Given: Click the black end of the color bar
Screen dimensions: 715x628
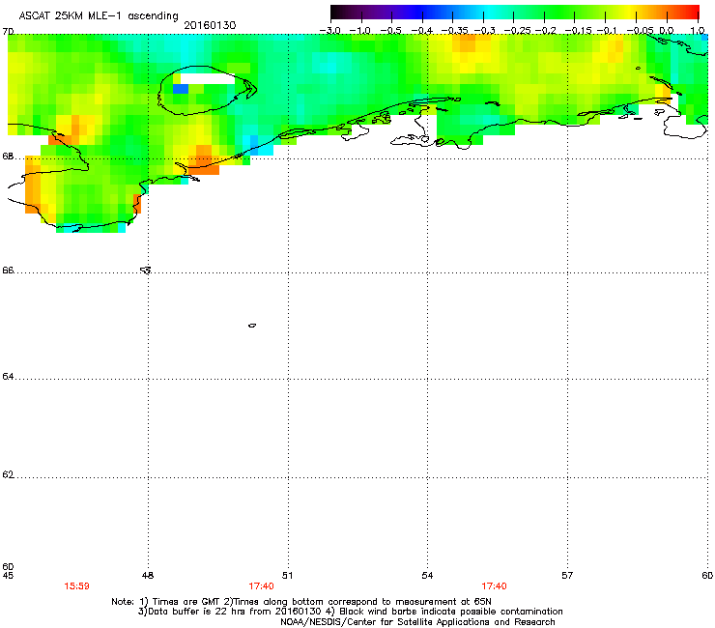Looking at the screenshot, I should 335,13.
